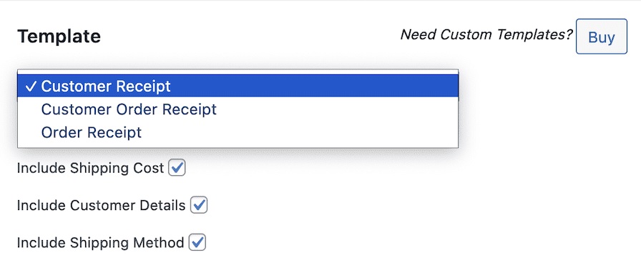Click the Include Customer Details label text
The width and height of the screenshot is (641, 263).
[102, 205]
